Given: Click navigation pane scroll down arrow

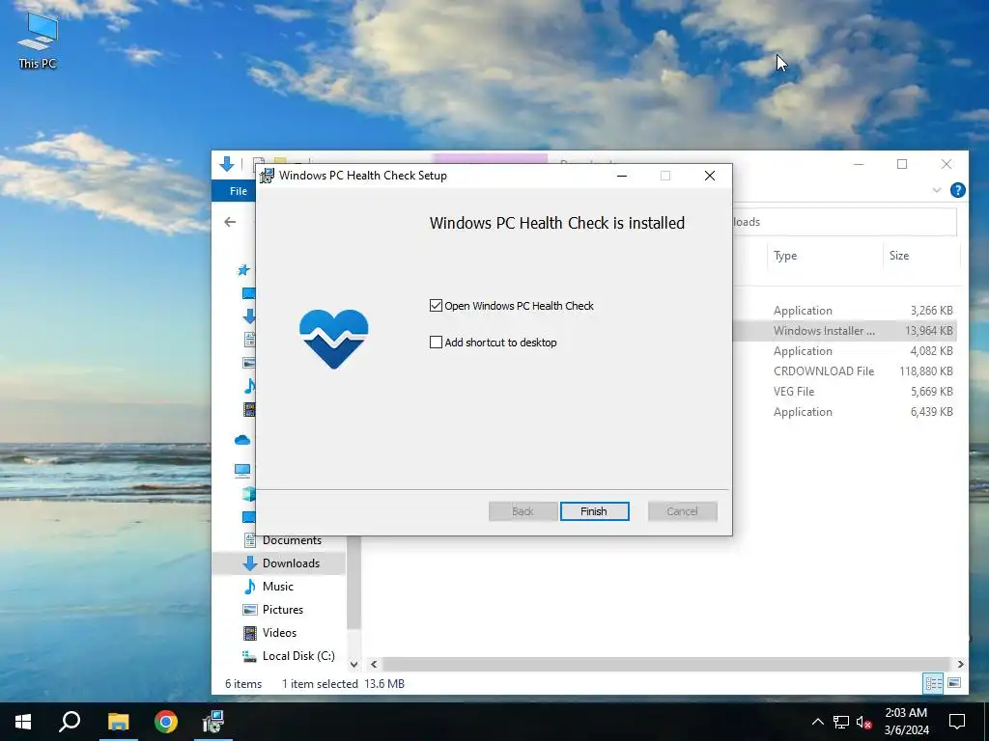Looking at the screenshot, I should (353, 664).
